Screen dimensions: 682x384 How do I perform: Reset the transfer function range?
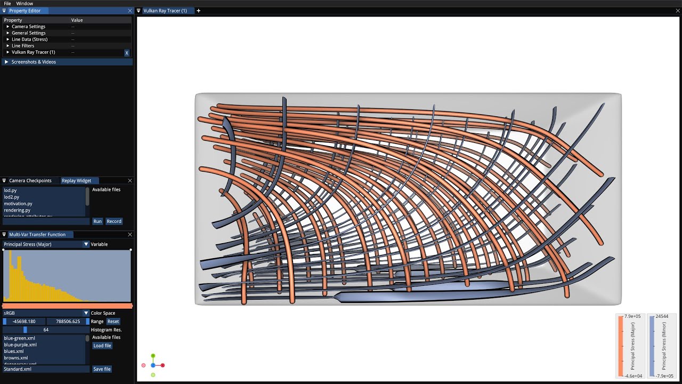click(113, 322)
